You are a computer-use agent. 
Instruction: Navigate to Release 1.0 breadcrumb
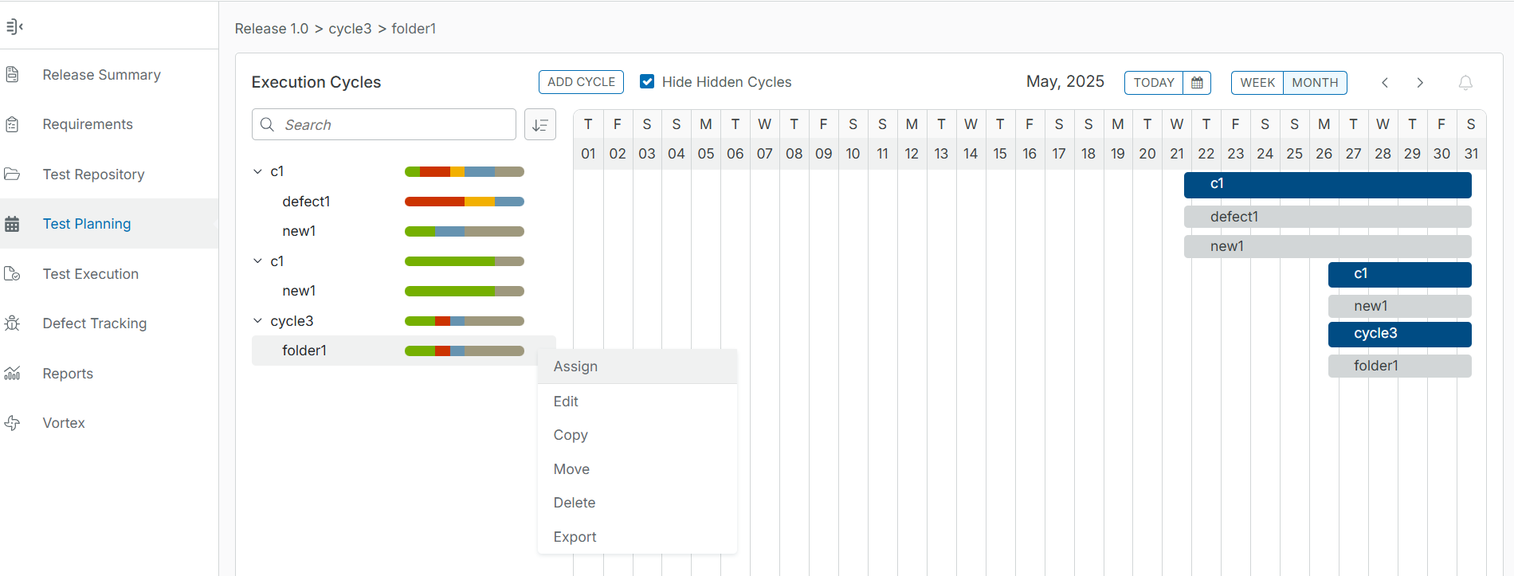(x=271, y=28)
